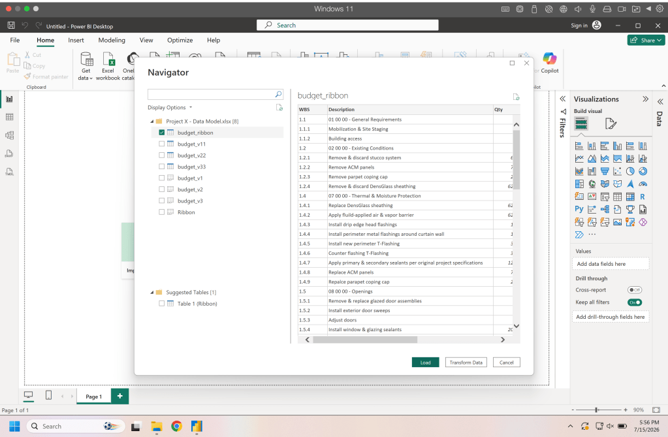Select Python visual icon
The height and width of the screenshot is (437, 668).
(579, 209)
